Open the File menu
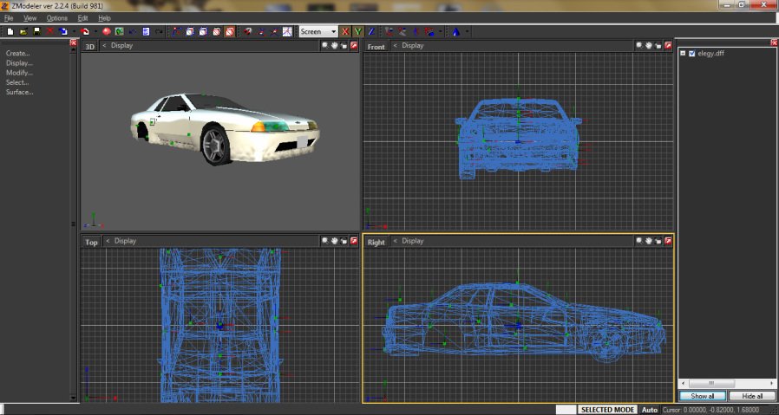The image size is (779, 415). pos(9,18)
